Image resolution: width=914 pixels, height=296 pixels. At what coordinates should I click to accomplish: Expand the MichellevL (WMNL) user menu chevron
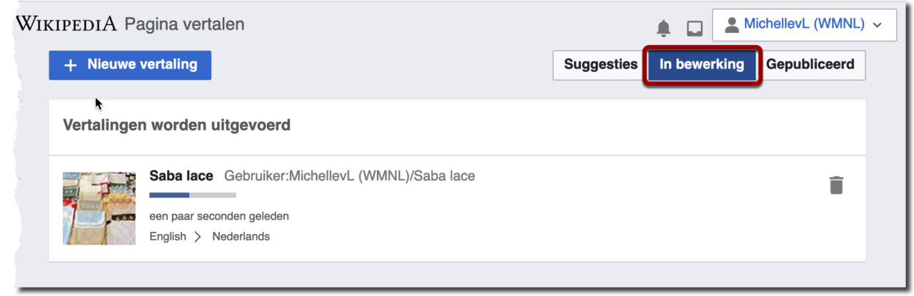click(x=878, y=25)
